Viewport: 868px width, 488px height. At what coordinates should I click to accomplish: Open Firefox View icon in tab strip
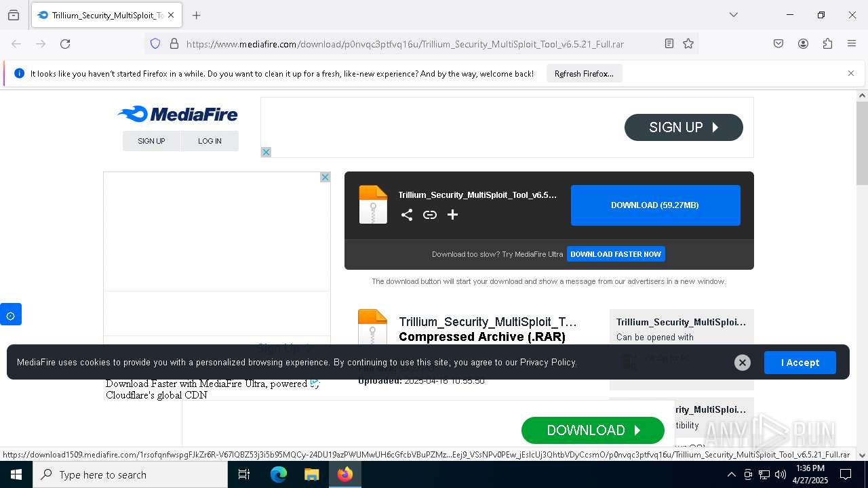(x=14, y=15)
